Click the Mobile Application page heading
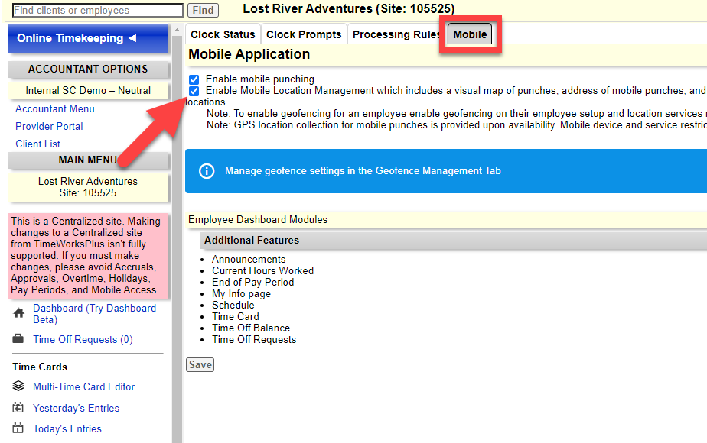This screenshot has width=707, height=443. pyautogui.click(x=249, y=54)
